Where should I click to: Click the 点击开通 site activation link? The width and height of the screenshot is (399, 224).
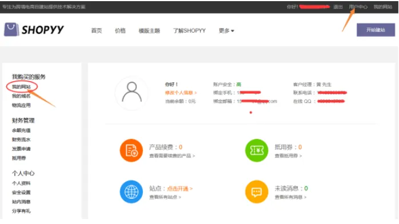(179, 189)
